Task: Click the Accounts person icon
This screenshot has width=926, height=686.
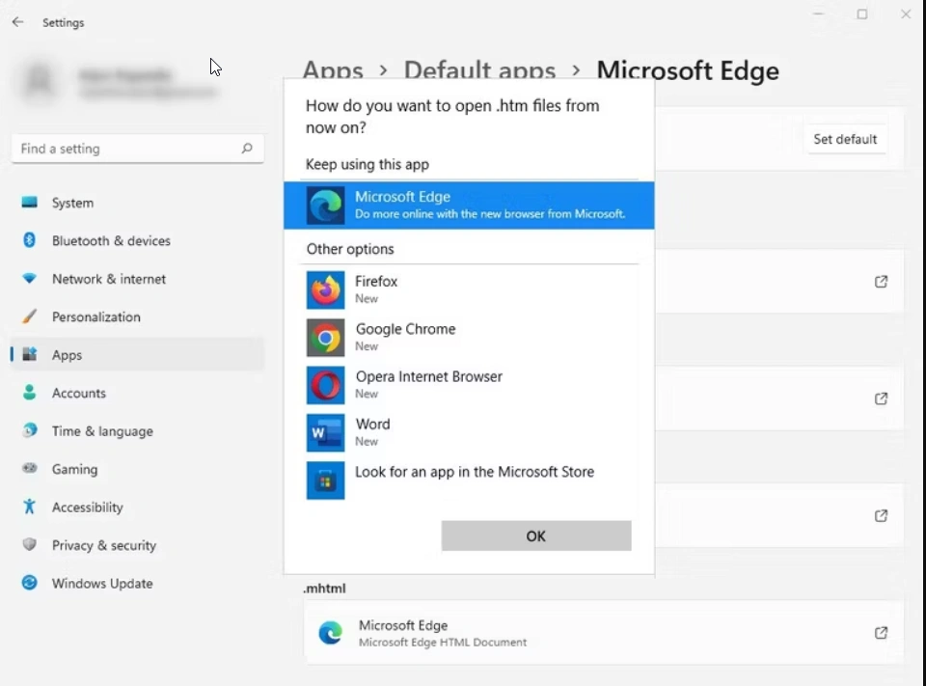Action: [x=29, y=393]
